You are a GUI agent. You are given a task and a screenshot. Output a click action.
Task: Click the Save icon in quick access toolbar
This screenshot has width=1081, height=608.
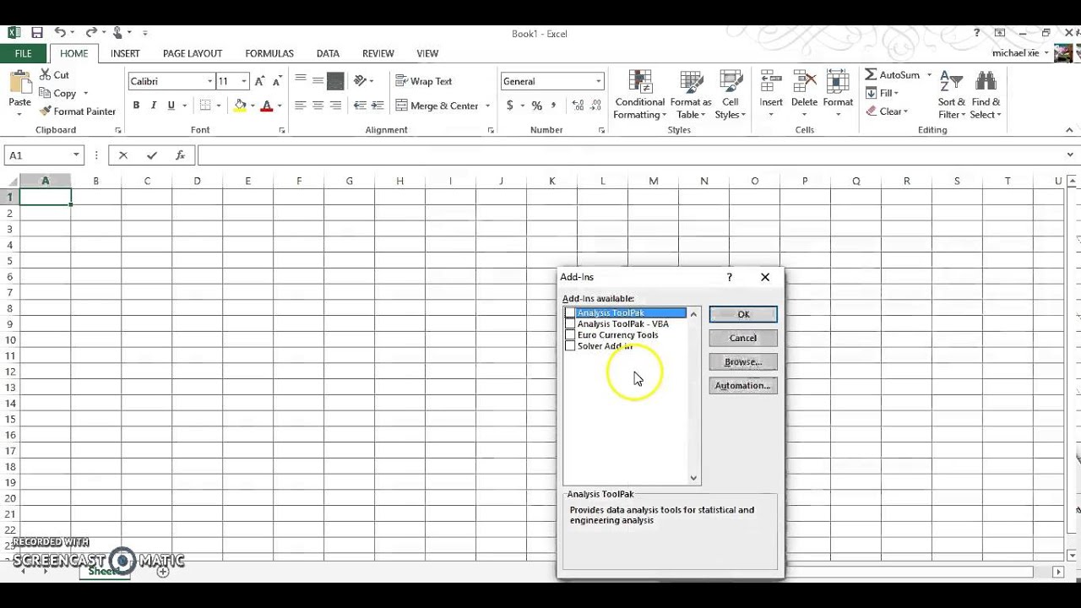36,33
